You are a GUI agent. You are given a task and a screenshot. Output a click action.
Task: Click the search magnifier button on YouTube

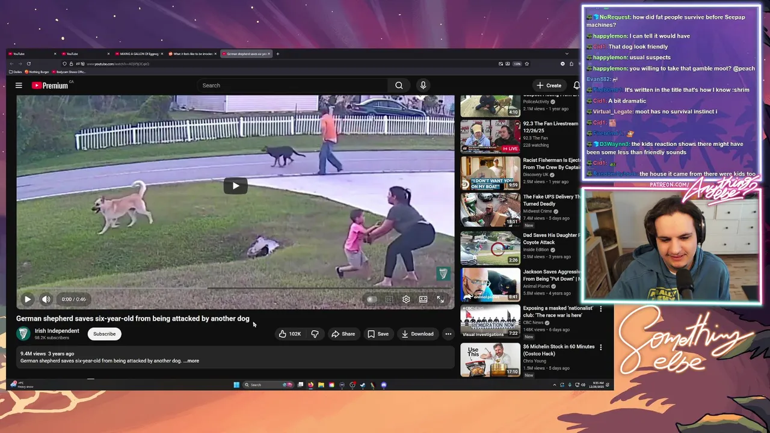(x=399, y=85)
